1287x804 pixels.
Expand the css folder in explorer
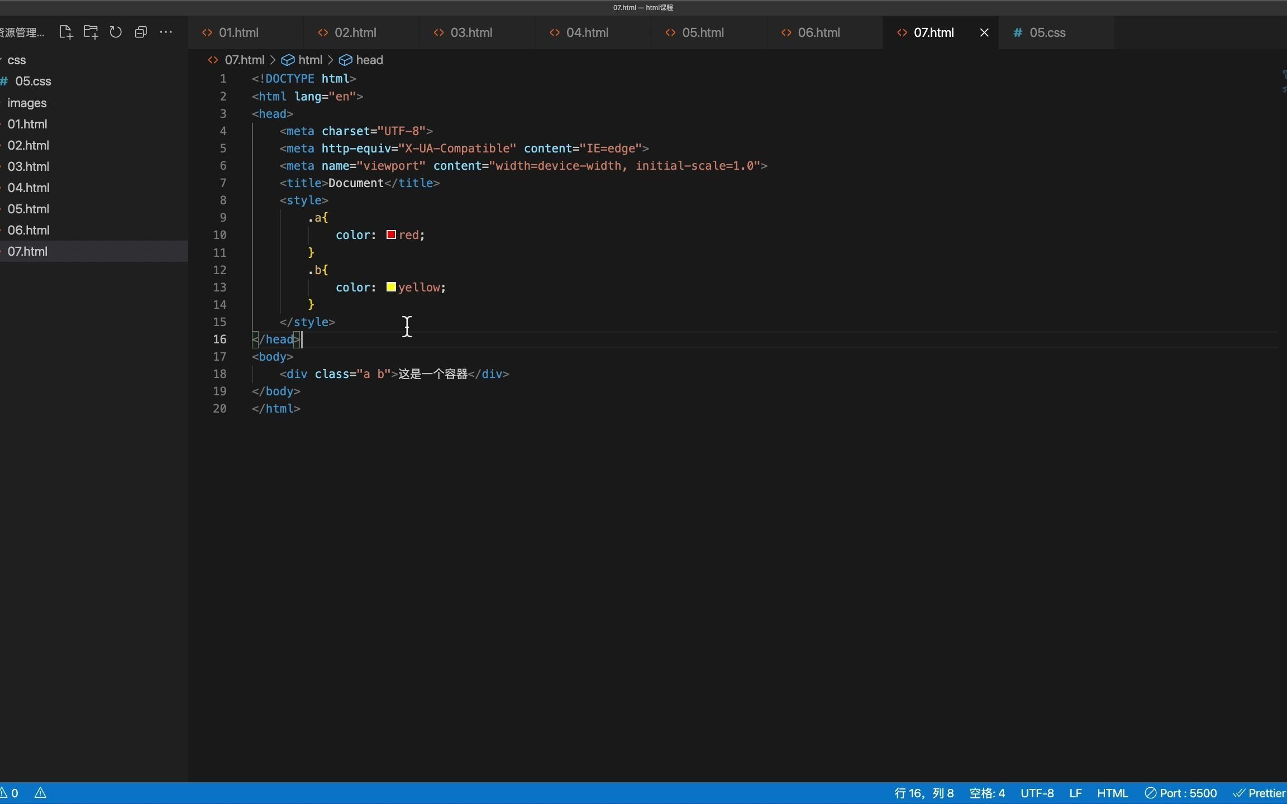94,60
